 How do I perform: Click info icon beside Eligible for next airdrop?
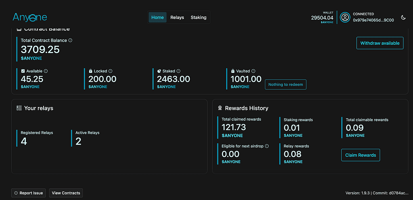tap(267, 146)
